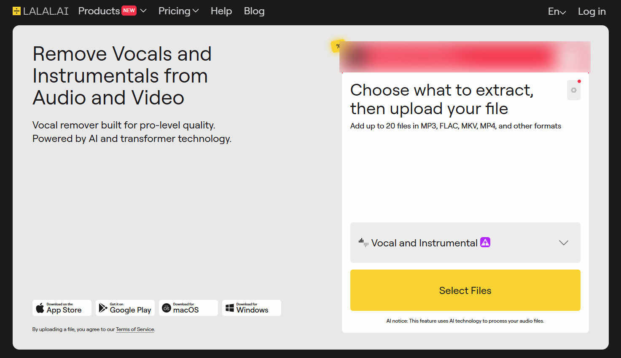Open the Pricing dropdown

[178, 11]
